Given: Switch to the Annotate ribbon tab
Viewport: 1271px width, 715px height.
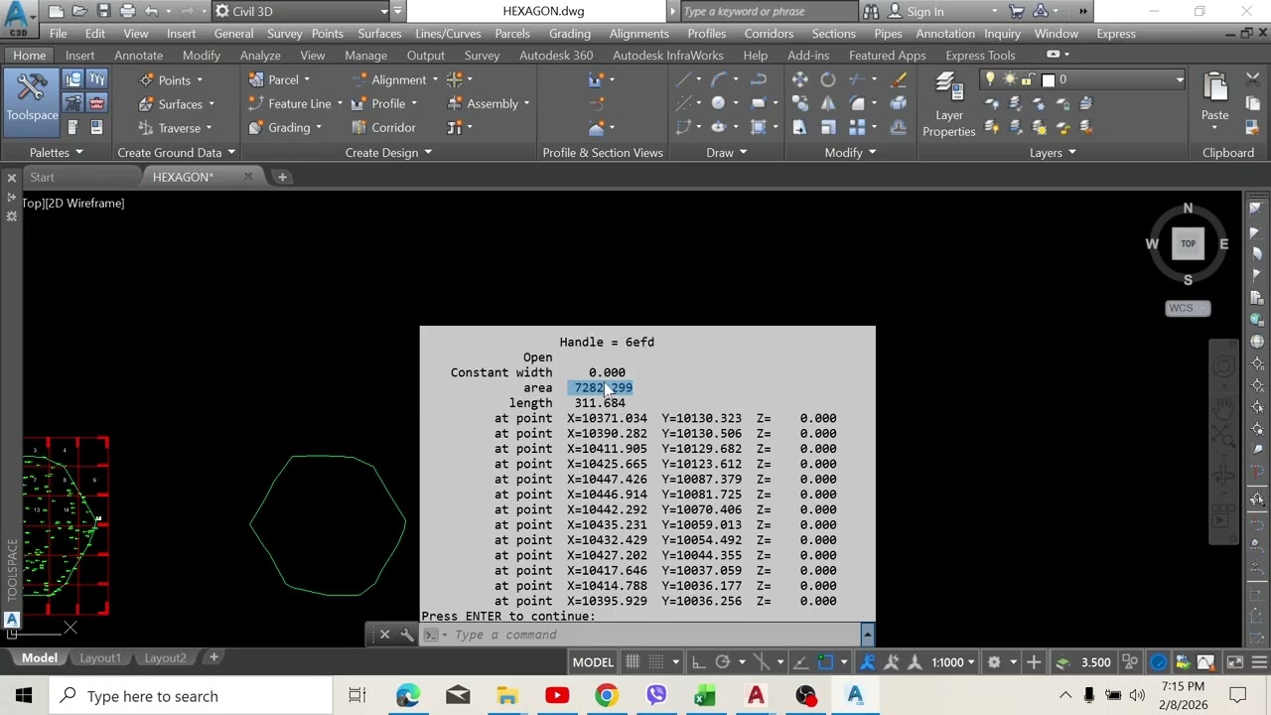Looking at the screenshot, I should point(138,55).
